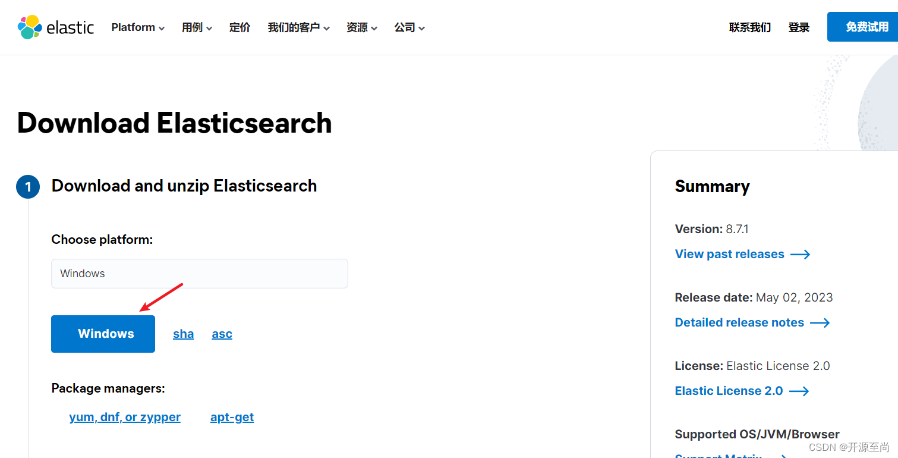Viewport: 898px width, 458px height.
Task: Click the arrow beside View past releases
Action: 800,255
